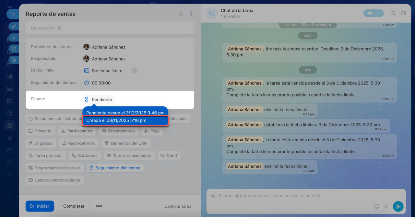Search the task chat with magnifier icon
415x217 pixels.
(393, 13)
